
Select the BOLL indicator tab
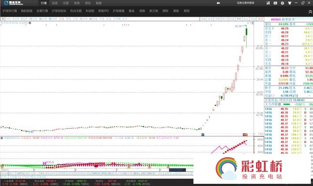tap(137, 173)
